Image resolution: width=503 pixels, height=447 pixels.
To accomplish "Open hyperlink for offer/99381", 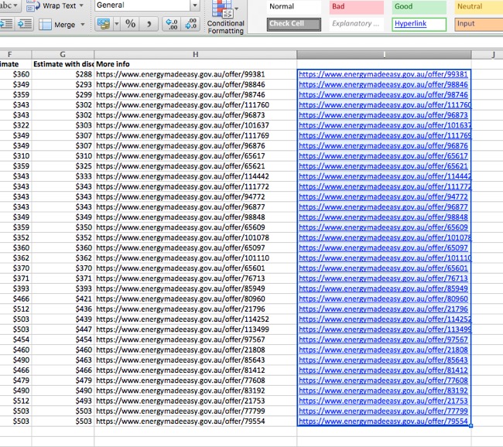I will pos(383,74).
